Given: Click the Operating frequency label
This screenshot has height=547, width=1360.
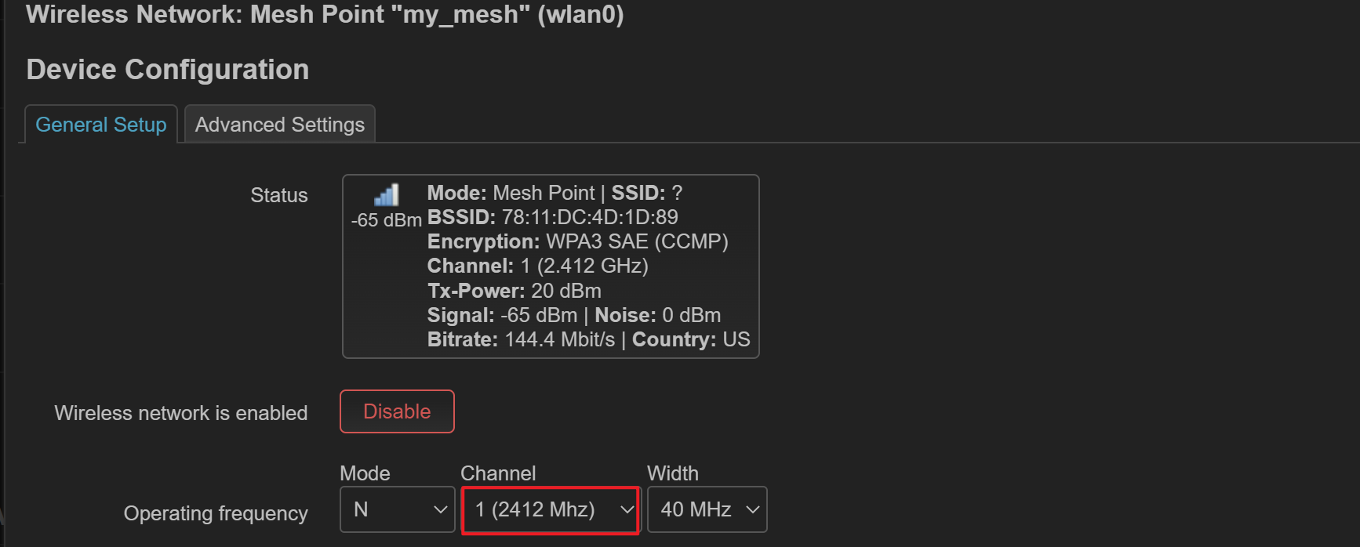Looking at the screenshot, I should (x=216, y=513).
